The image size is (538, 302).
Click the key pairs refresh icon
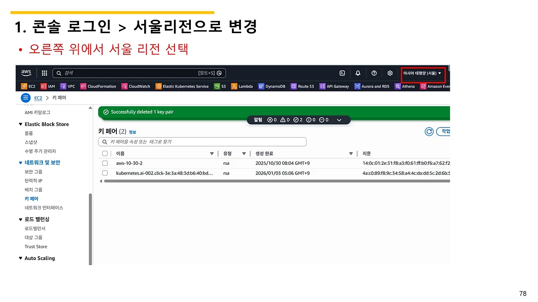(429, 131)
